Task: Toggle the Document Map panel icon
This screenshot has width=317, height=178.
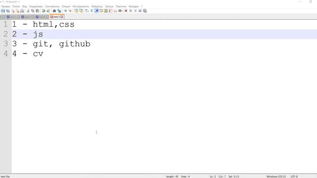Action: click(106, 11)
